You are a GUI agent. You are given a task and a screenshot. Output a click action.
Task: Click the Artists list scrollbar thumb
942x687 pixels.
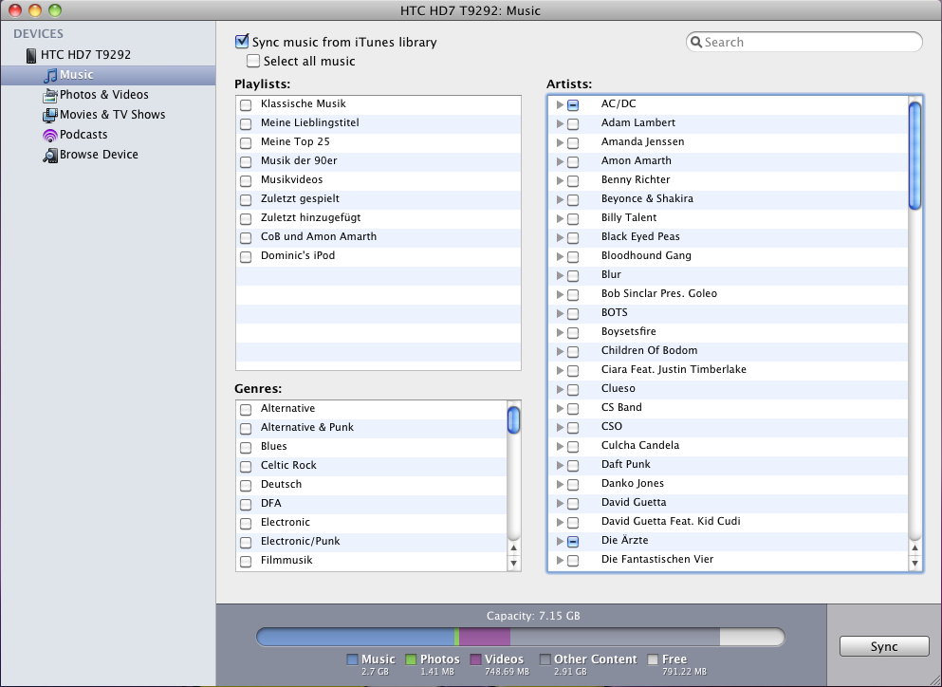coord(915,157)
